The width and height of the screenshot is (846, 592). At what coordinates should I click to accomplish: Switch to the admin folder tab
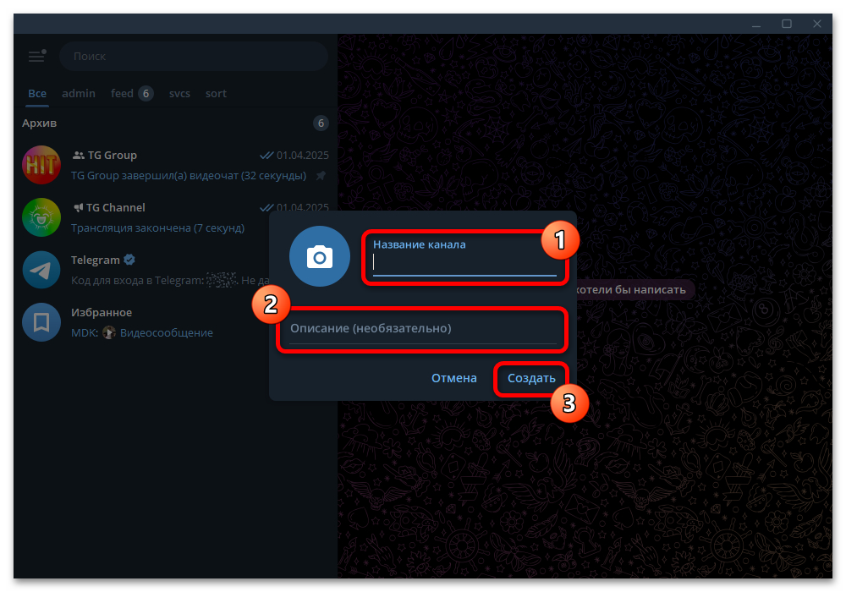79,93
